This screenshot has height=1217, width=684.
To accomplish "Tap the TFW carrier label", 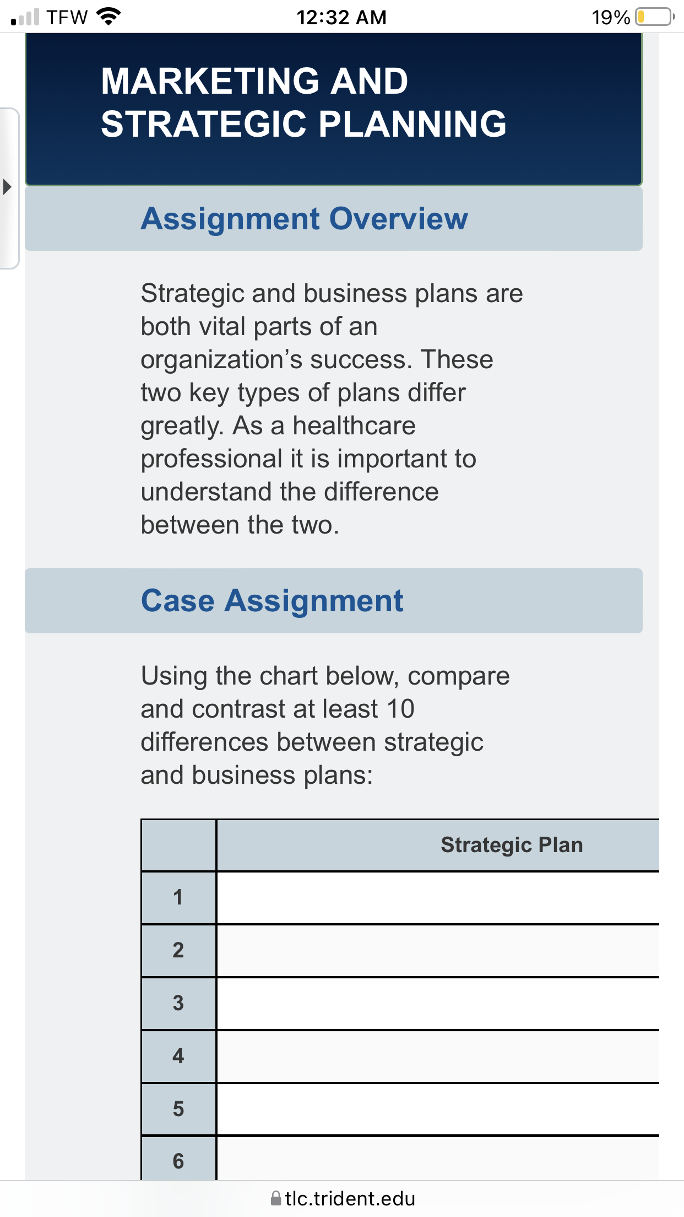I will tap(67, 17).
